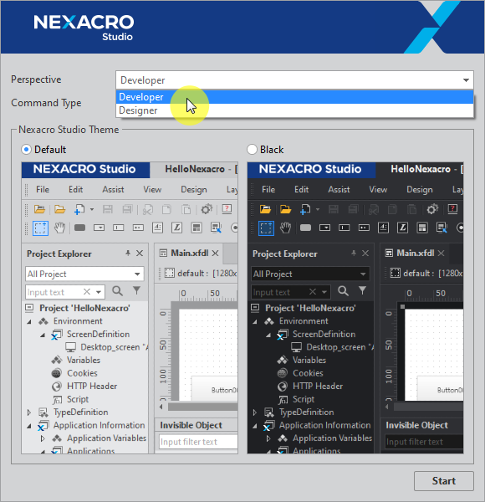Select Project 'HelloNexacro' row in Black preview
Screen dimensions: 485x502
[x=310, y=308]
